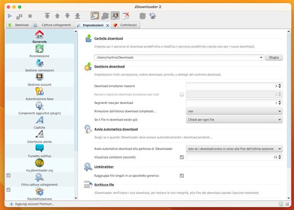The width and height of the screenshot is (294, 210).
Task: Adjust Download simultanei massimi stepper
Action: 280,86
